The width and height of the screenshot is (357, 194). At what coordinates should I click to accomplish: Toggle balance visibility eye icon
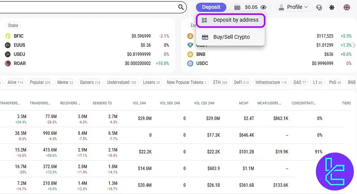(263, 7)
